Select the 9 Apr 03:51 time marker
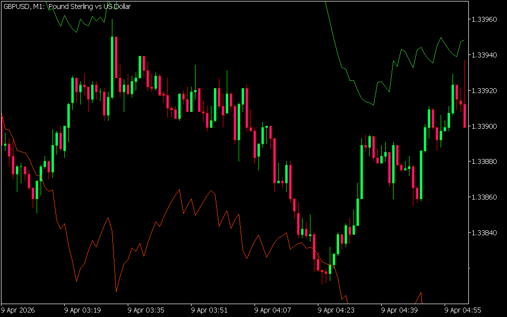Viewport: 507px width, 317px height. (x=210, y=310)
